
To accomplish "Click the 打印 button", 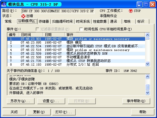I will point(64,112).
